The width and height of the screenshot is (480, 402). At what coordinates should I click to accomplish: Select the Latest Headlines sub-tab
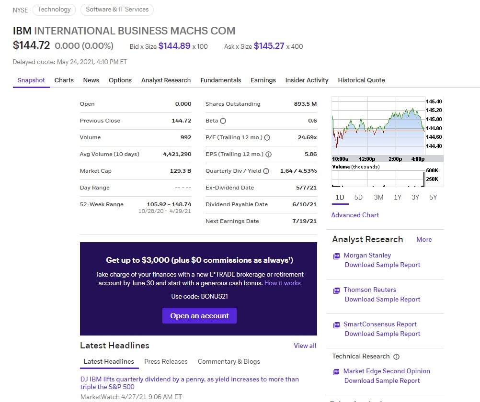[109, 362]
